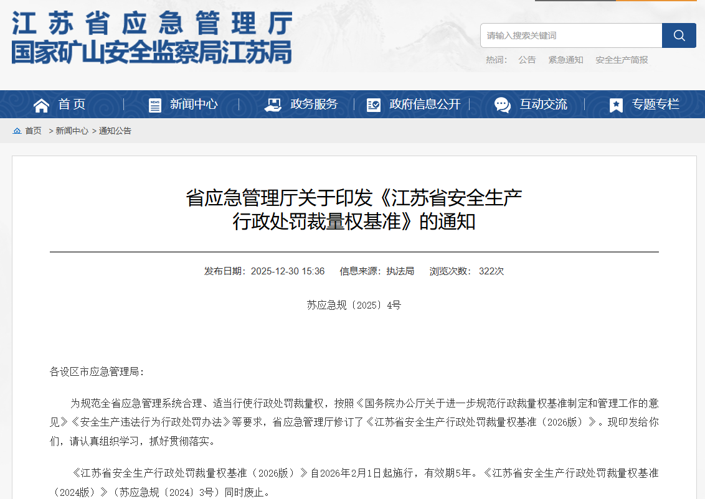
Task: Go to 新闻中心 in the breadcrumb
Action: click(72, 131)
